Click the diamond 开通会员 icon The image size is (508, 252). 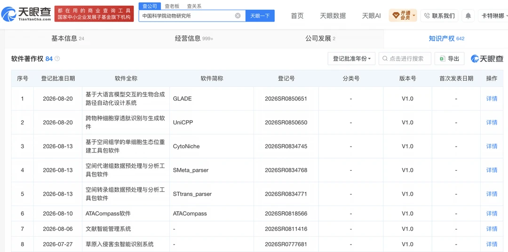pos(396,15)
